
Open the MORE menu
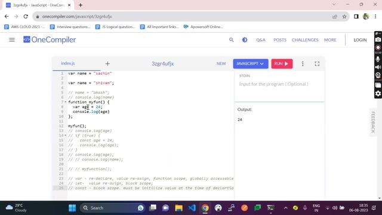[x=330, y=40]
